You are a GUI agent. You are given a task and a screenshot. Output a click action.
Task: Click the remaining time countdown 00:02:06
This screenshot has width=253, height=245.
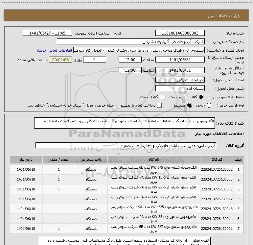coord(60,60)
